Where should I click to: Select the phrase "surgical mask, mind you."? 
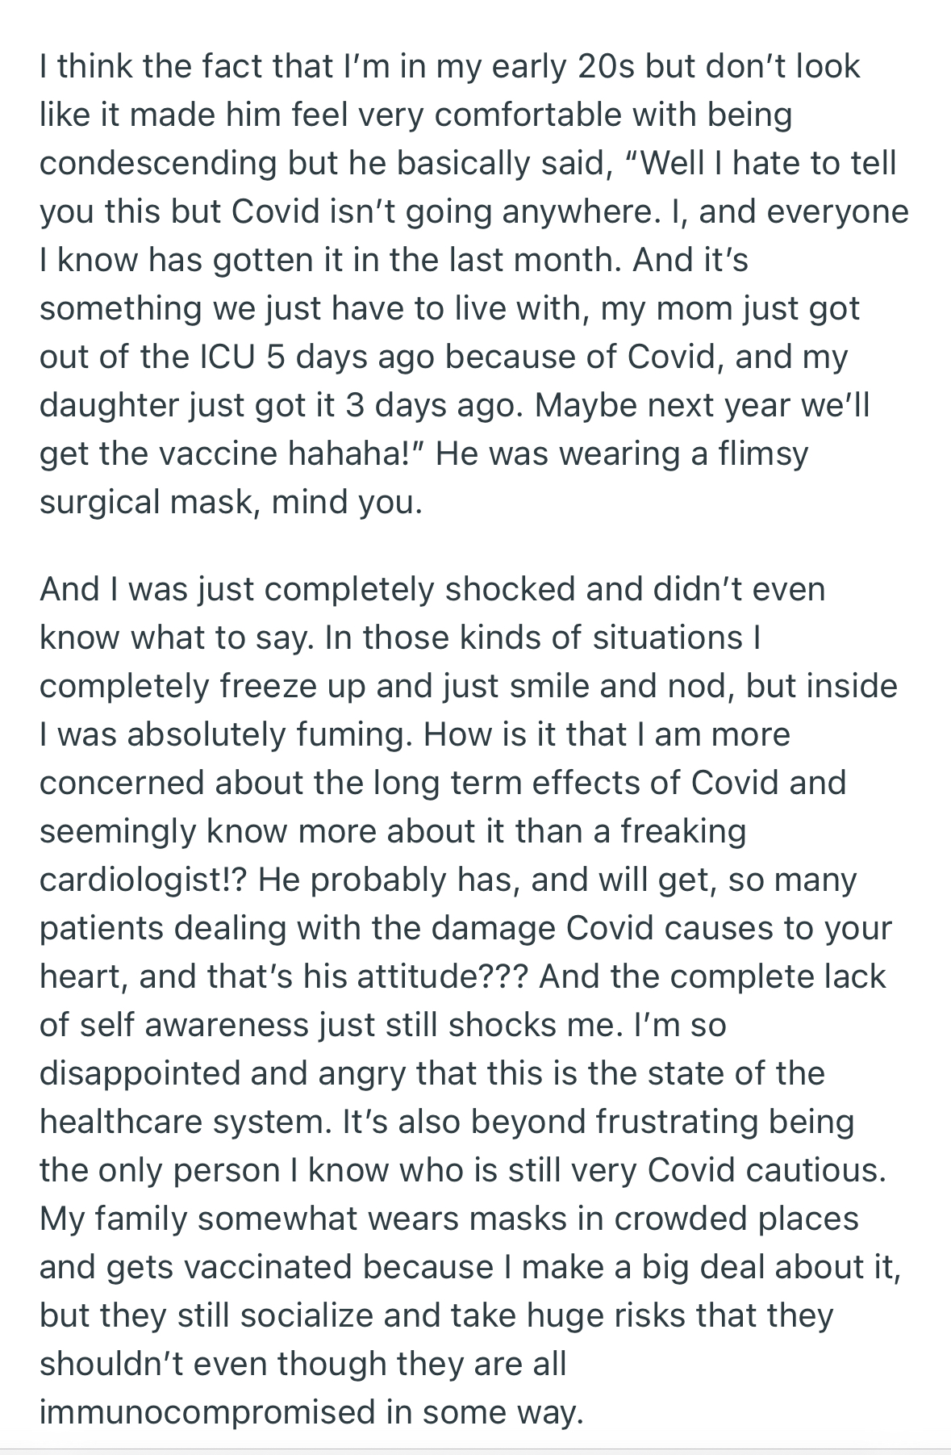231,502
